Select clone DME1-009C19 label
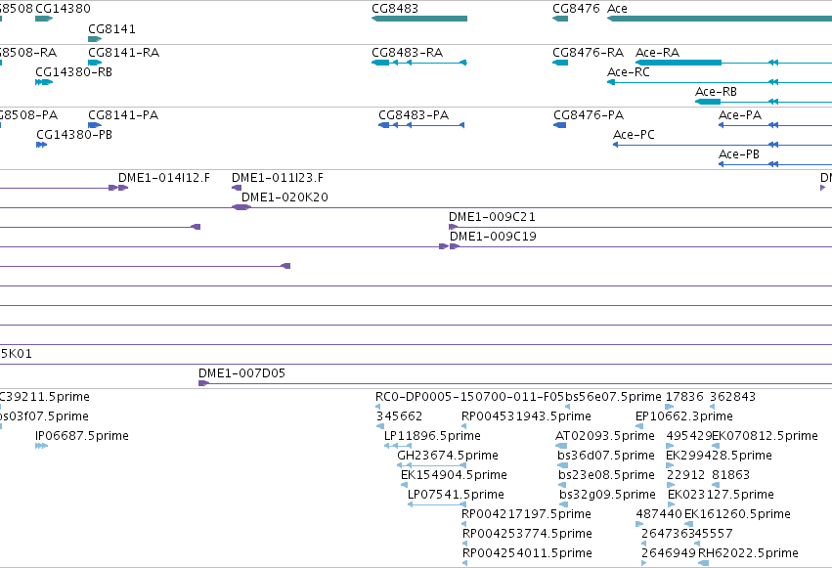 [493, 237]
